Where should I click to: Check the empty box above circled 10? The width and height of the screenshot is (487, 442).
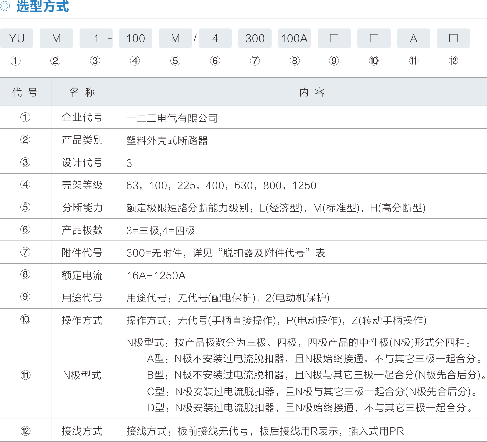pos(374,38)
